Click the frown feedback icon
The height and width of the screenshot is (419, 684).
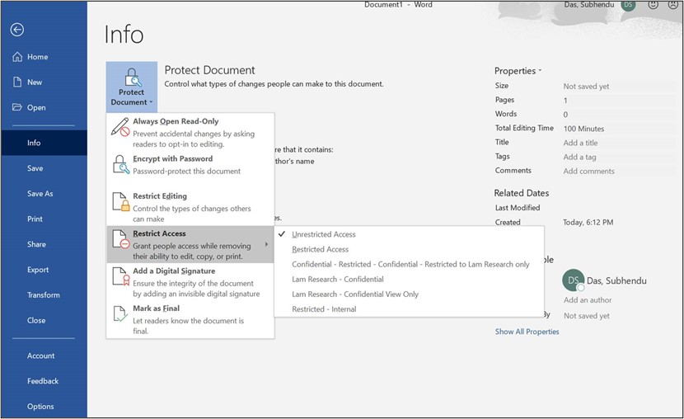(x=673, y=5)
